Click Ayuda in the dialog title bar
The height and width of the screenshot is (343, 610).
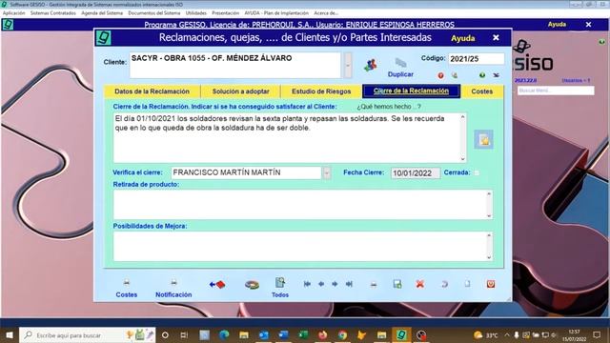pos(463,38)
